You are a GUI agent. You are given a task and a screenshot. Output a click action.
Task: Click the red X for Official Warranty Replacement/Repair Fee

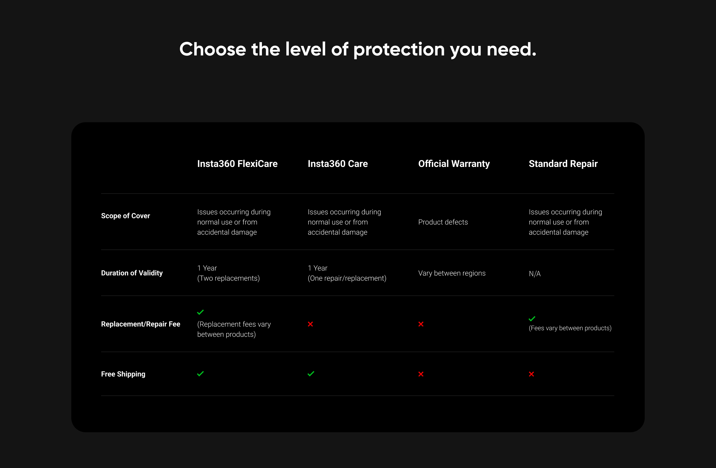pos(421,324)
